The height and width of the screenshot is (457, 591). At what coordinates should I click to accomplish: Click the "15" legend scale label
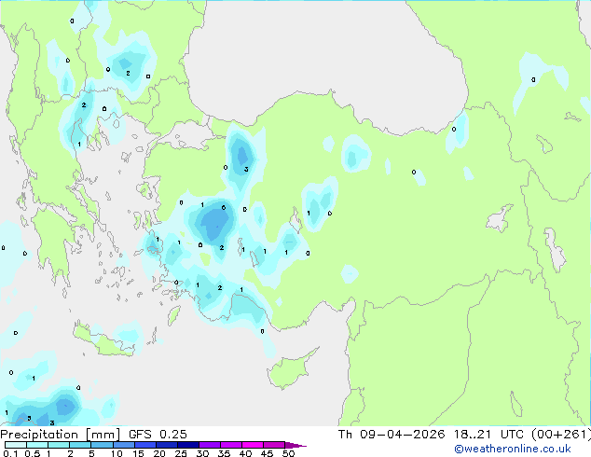pyautogui.click(x=138, y=453)
